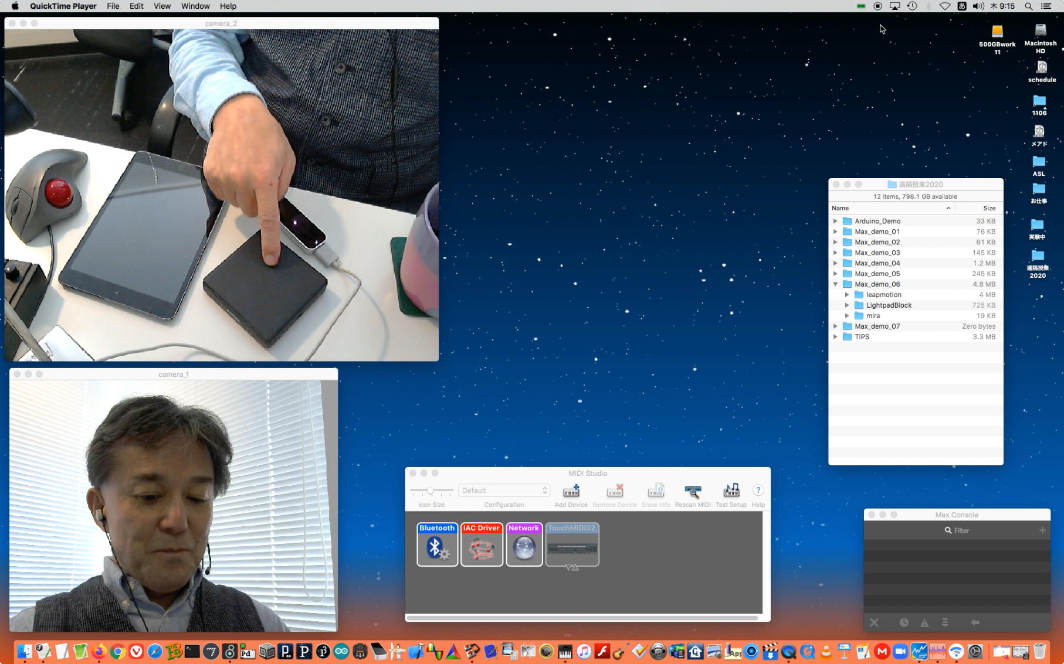Open Finder from the Dock
This screenshot has height=664, width=1064.
click(x=25, y=651)
